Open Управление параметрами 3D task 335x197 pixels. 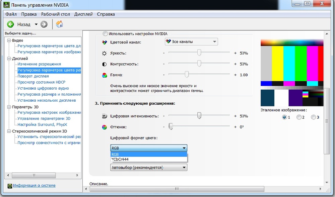(44, 118)
